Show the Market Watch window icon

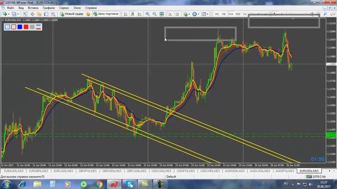pyautogui.click(x=25, y=14)
